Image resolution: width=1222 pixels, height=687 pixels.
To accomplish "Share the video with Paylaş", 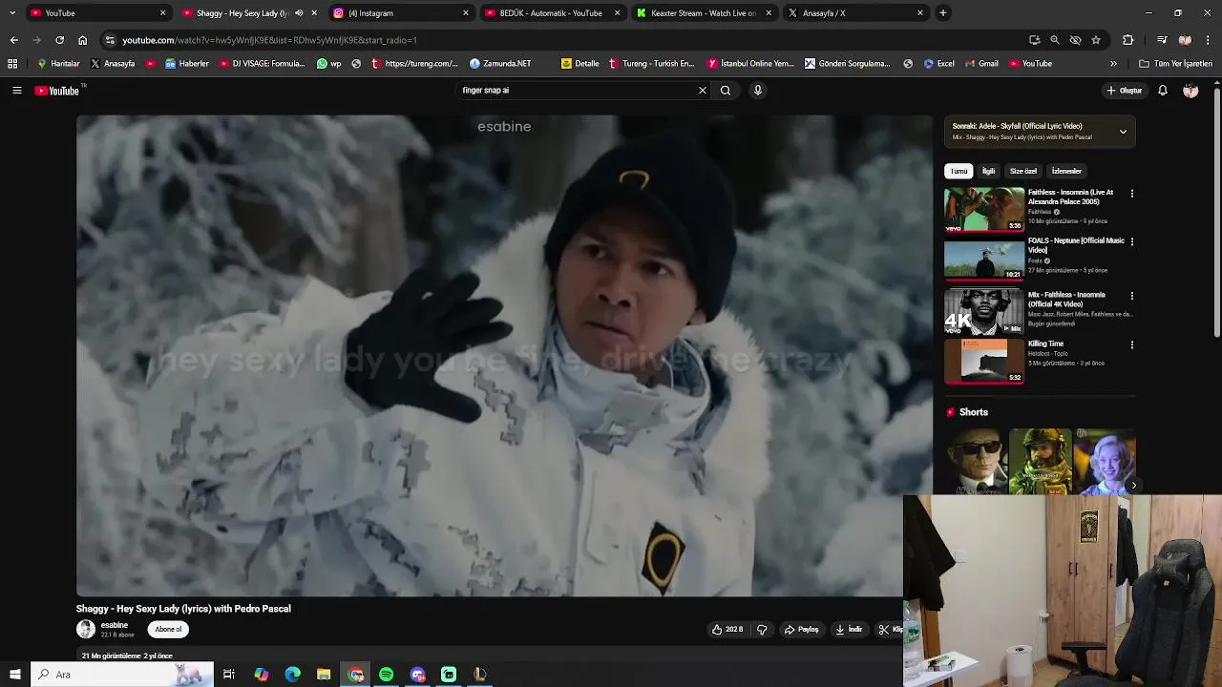I will (802, 630).
